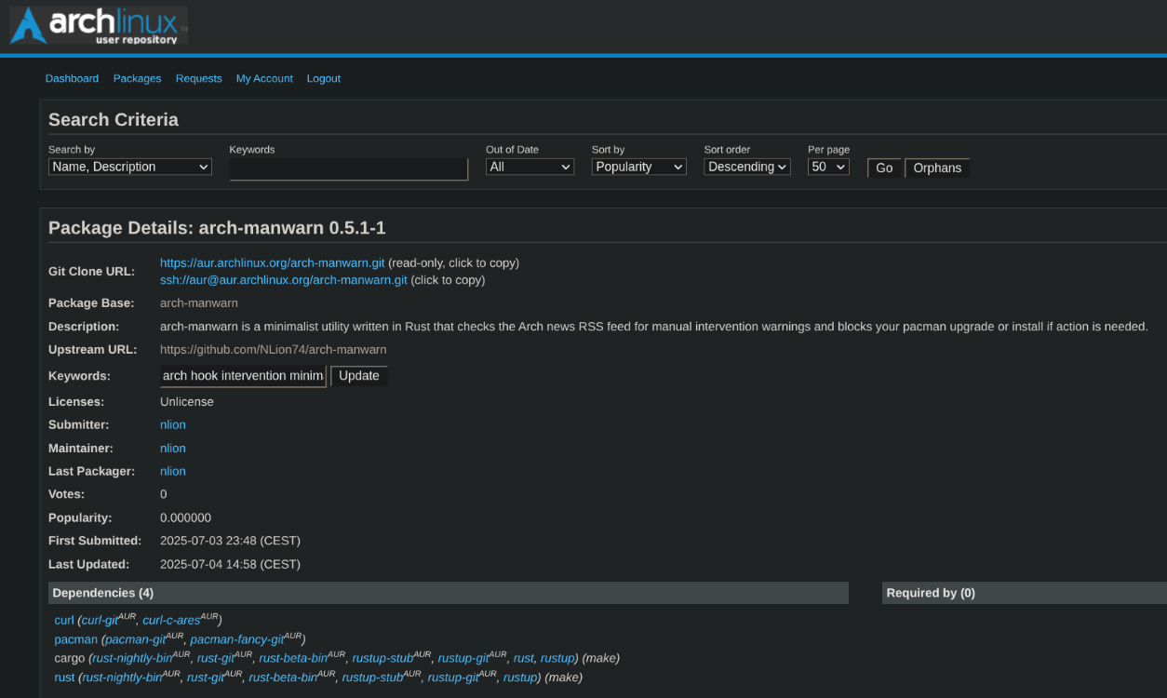The width and height of the screenshot is (1167, 698).
Task: Open the Out of Date dropdown
Action: point(530,167)
